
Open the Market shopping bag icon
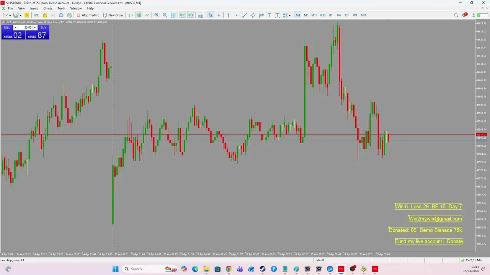[x=45, y=15]
